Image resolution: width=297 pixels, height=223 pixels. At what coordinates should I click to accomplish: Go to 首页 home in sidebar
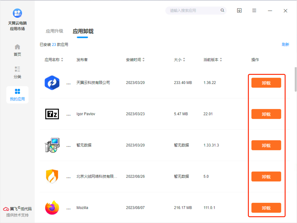(x=18, y=50)
